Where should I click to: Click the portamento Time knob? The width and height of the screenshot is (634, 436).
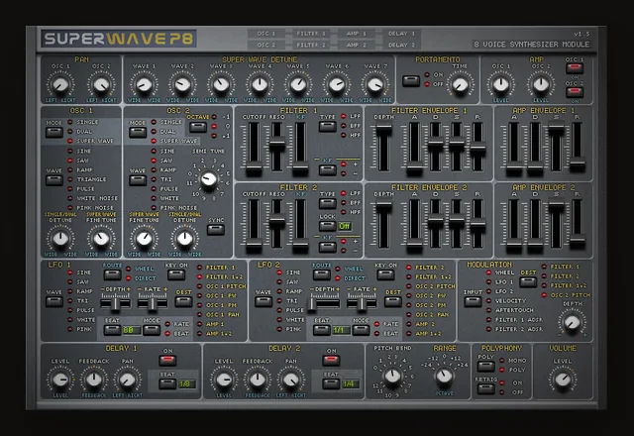(x=460, y=85)
